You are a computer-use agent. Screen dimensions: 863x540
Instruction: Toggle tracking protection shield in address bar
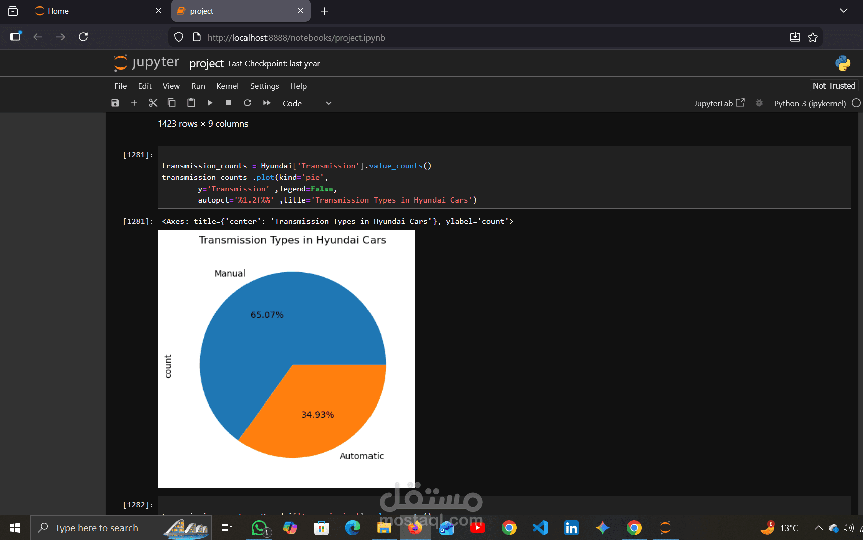tap(179, 37)
